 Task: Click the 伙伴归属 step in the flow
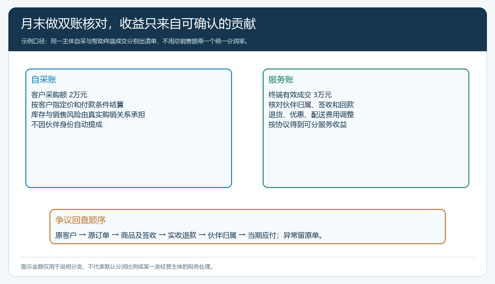tap(222, 235)
